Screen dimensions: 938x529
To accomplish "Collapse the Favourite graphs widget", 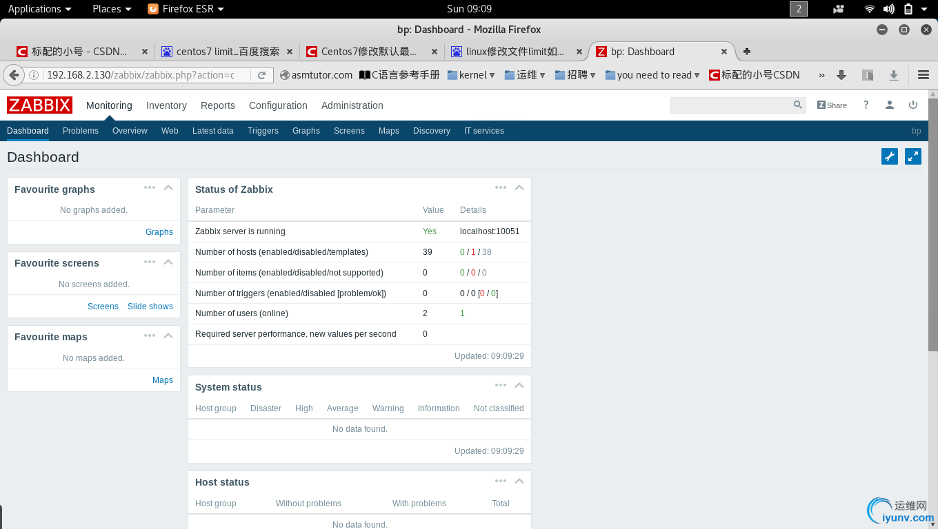I will (x=168, y=187).
